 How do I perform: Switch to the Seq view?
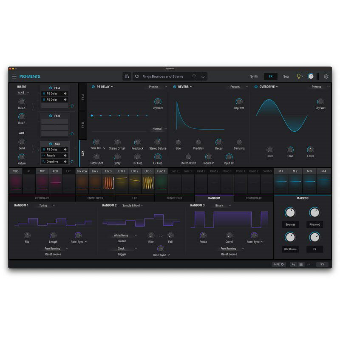click(x=286, y=76)
